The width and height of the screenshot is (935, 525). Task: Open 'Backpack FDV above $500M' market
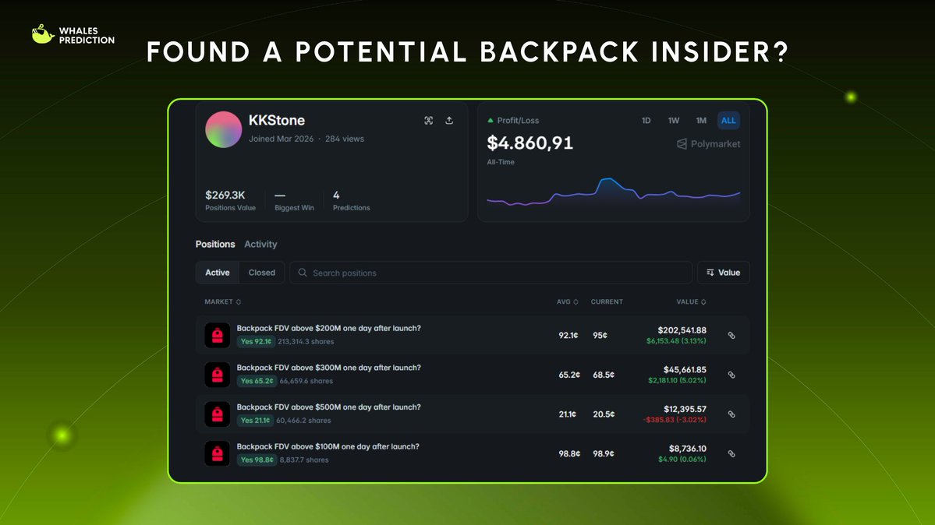(x=328, y=407)
